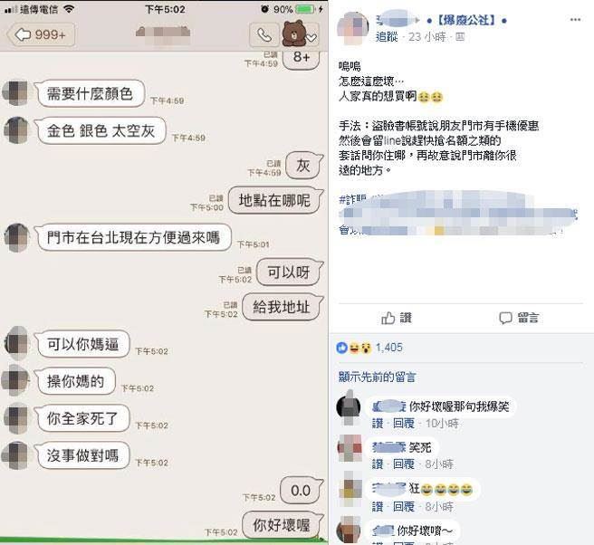Open the 【爆廢公社】 group link
The width and height of the screenshot is (594, 545).
[466, 20]
